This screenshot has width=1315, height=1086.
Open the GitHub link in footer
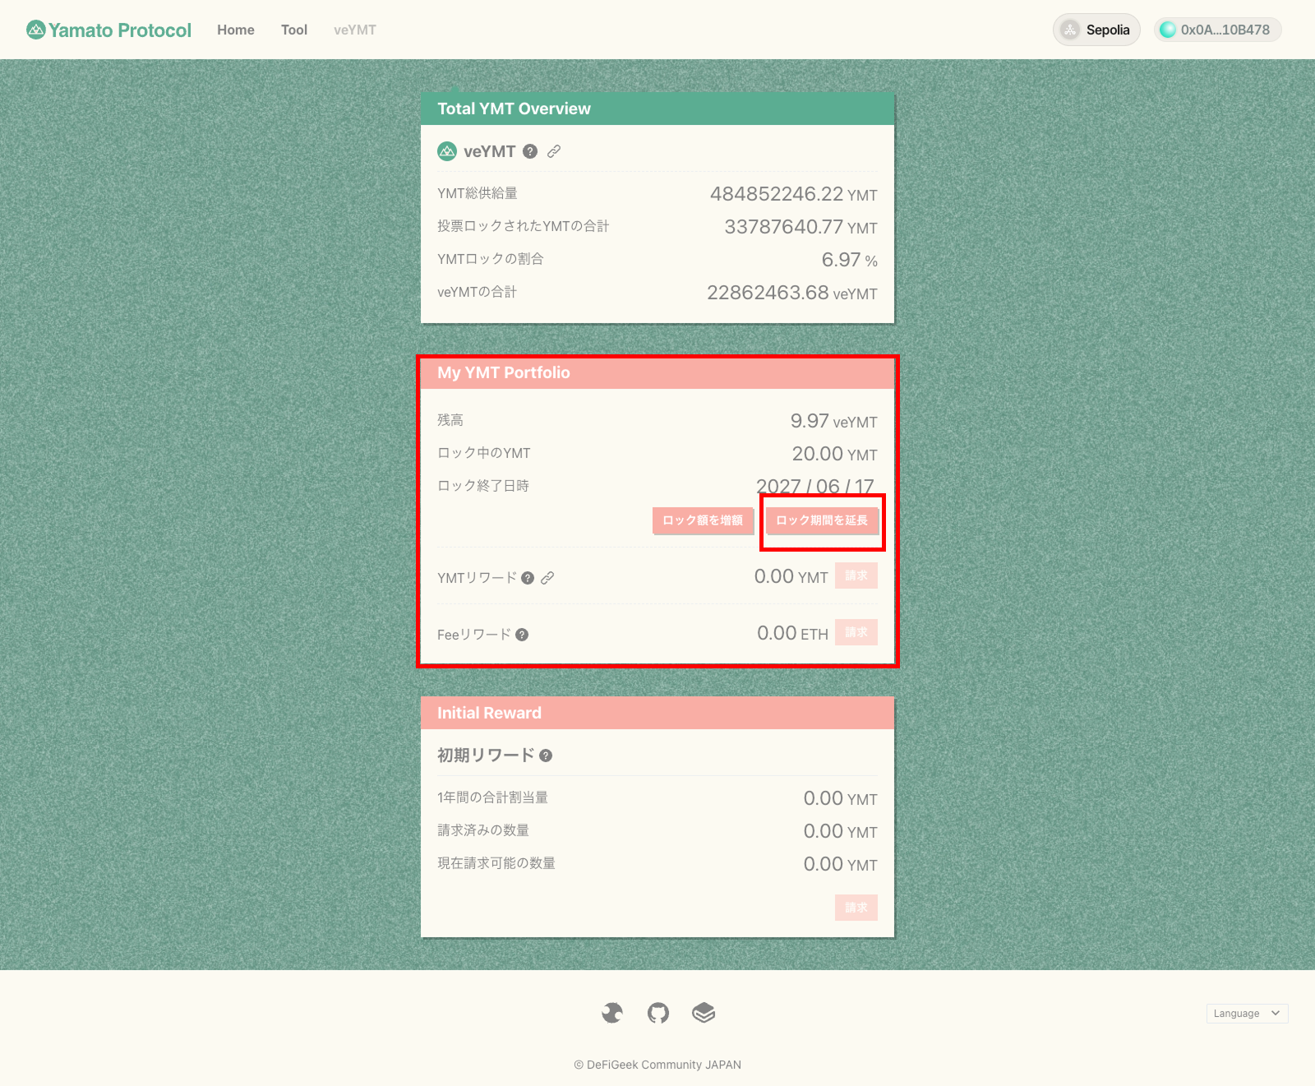pyautogui.click(x=658, y=1013)
